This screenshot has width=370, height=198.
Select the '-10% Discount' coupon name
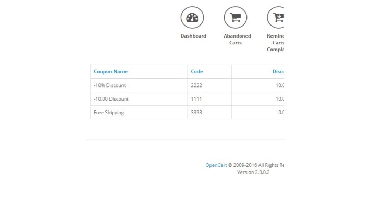click(110, 85)
